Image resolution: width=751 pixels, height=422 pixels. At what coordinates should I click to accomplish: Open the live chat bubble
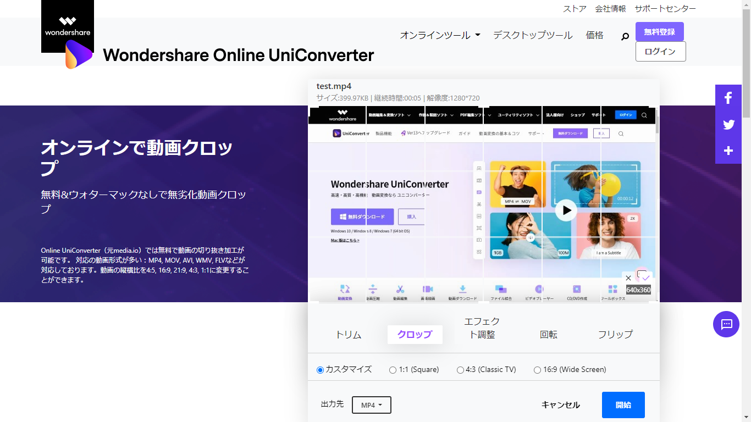coord(726,324)
